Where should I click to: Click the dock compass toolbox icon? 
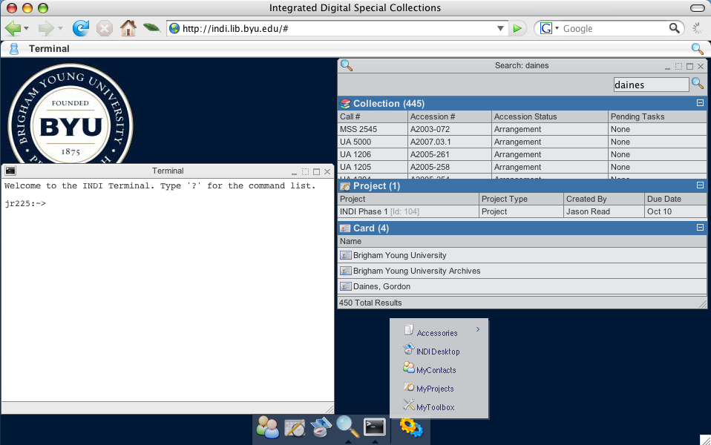pos(321,427)
